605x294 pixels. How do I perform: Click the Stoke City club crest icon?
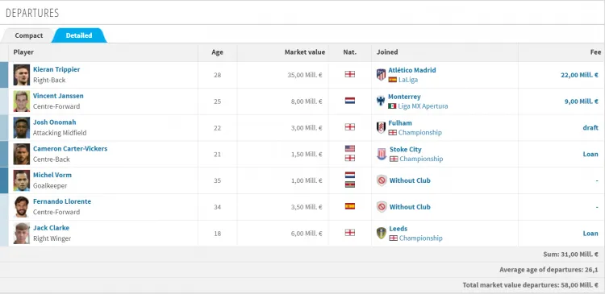coord(382,154)
